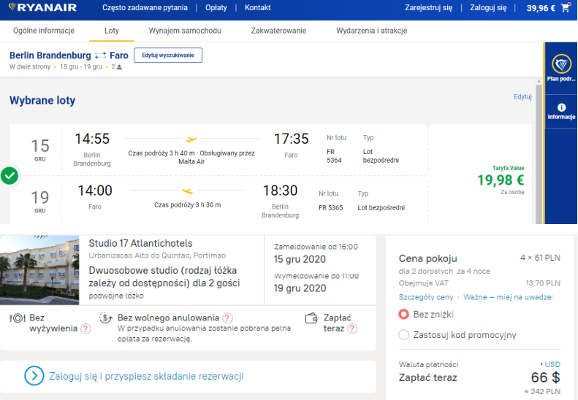The image size is (578, 400).
Task: Open Wynajem samochodu tab
Action: (x=185, y=31)
